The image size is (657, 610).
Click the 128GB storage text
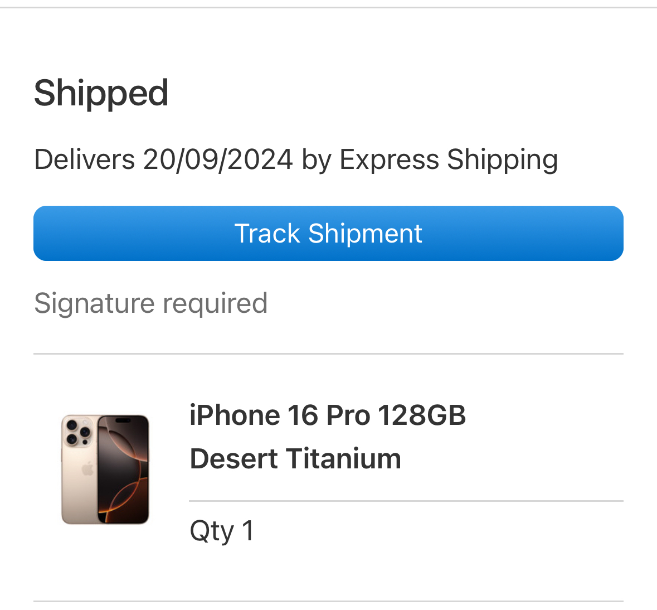[421, 415]
